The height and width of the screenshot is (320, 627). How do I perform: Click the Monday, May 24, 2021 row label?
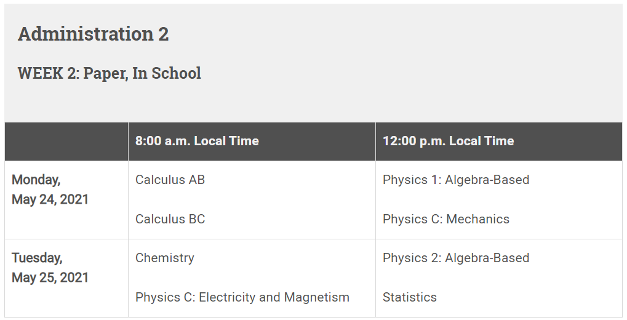pyautogui.click(x=50, y=190)
